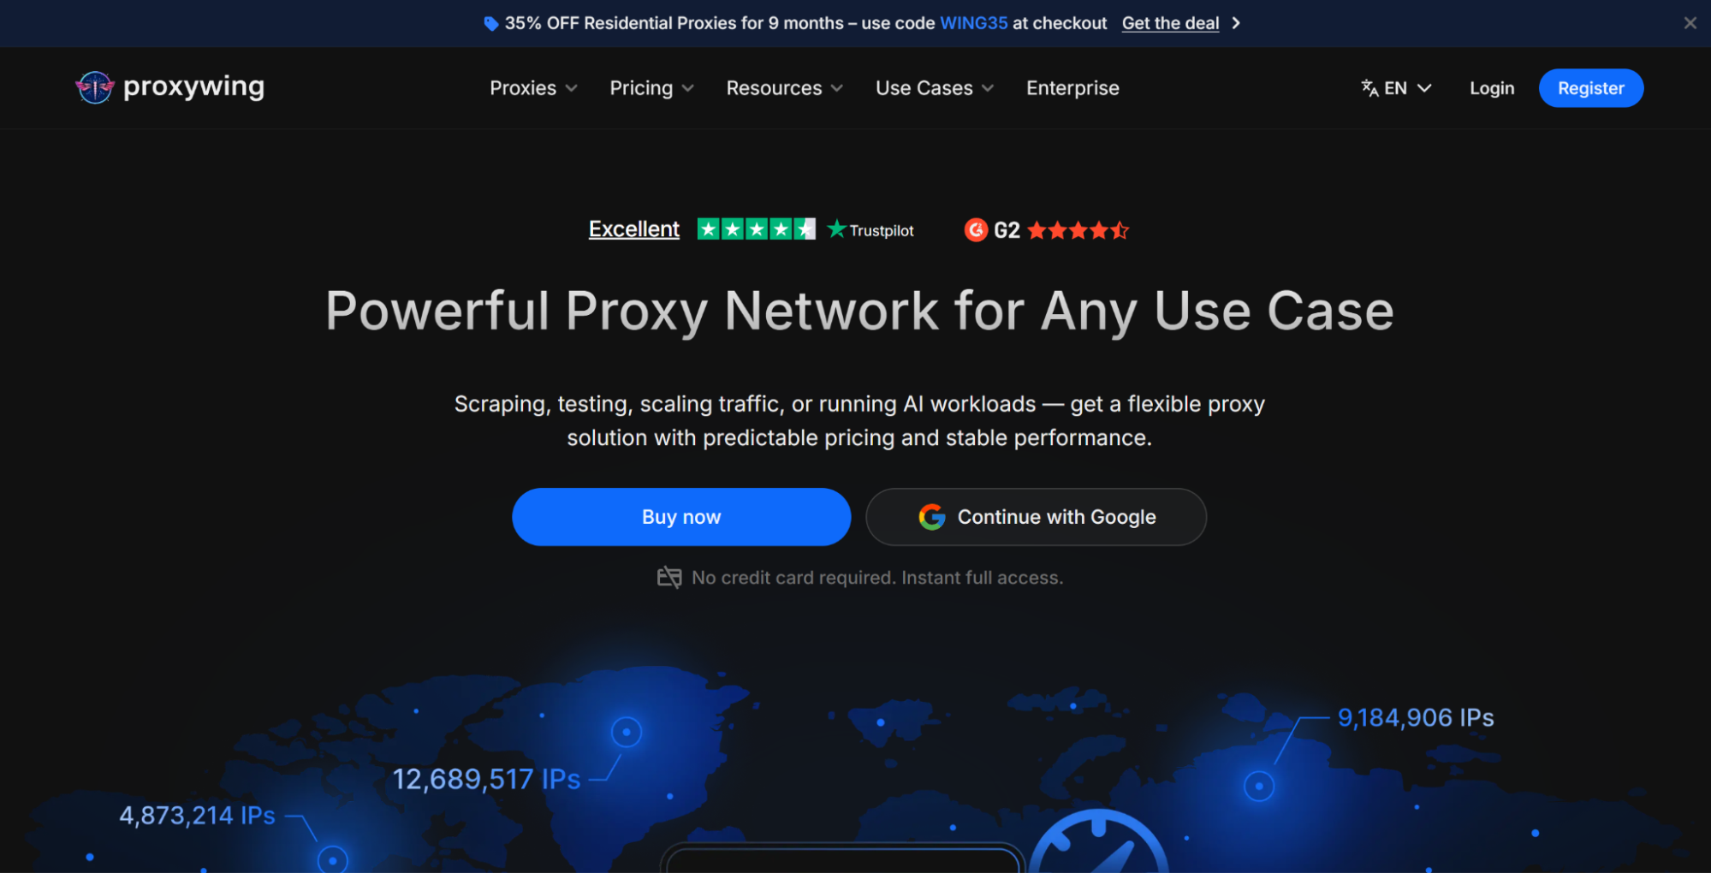Open the EN language selector dropdown

coord(1396,88)
